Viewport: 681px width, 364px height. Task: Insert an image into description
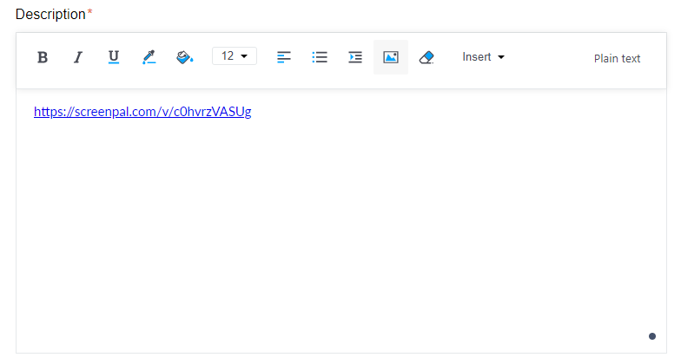pos(391,57)
